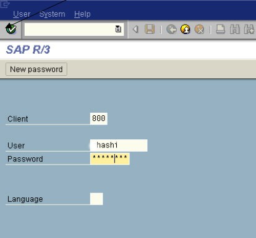Click the Find binoculars icon
Viewport: 256px width, 238px height.
235,29
